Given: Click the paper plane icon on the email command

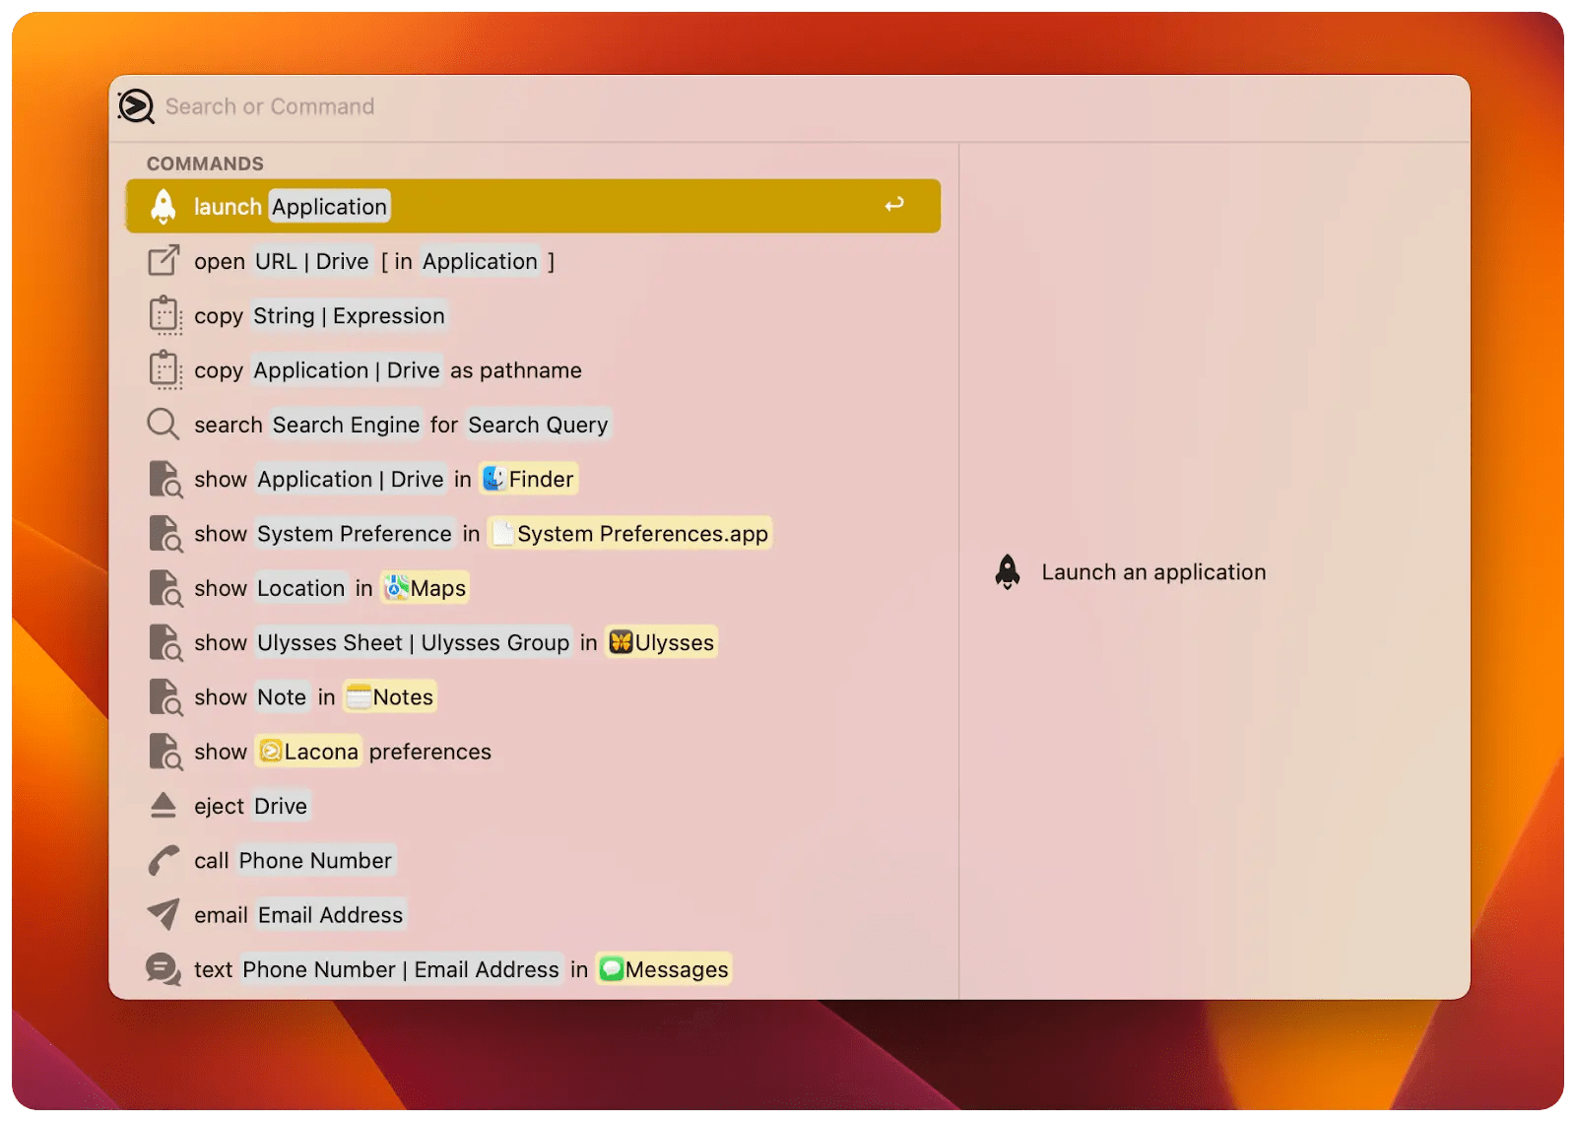Looking at the screenshot, I should click(x=164, y=914).
